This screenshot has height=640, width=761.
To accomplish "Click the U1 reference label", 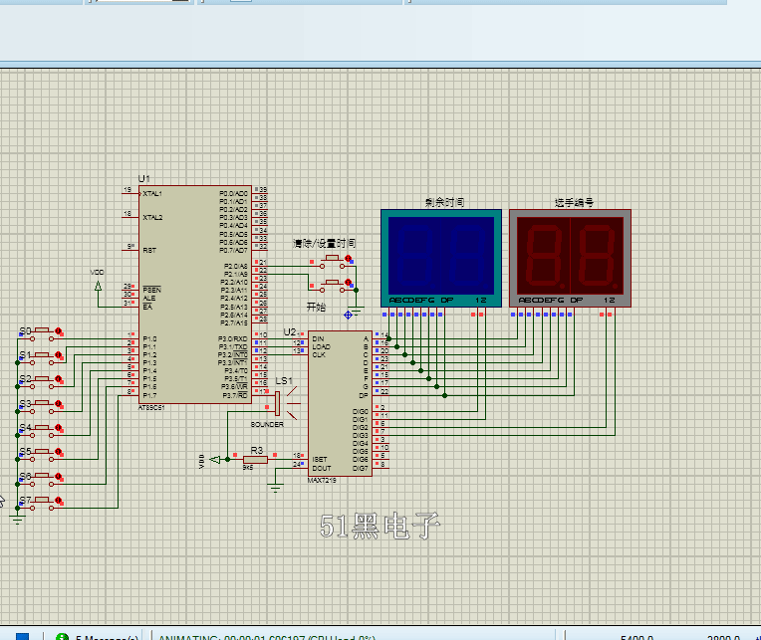I will tap(144, 178).
